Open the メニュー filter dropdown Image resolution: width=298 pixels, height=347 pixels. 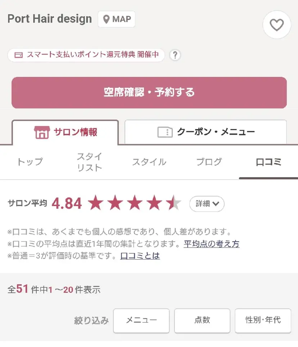click(x=141, y=320)
